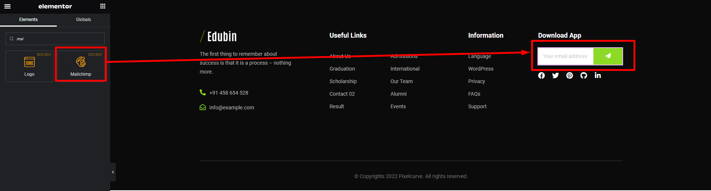Click the Facebook social icon
This screenshot has height=191, width=711.
click(542, 75)
